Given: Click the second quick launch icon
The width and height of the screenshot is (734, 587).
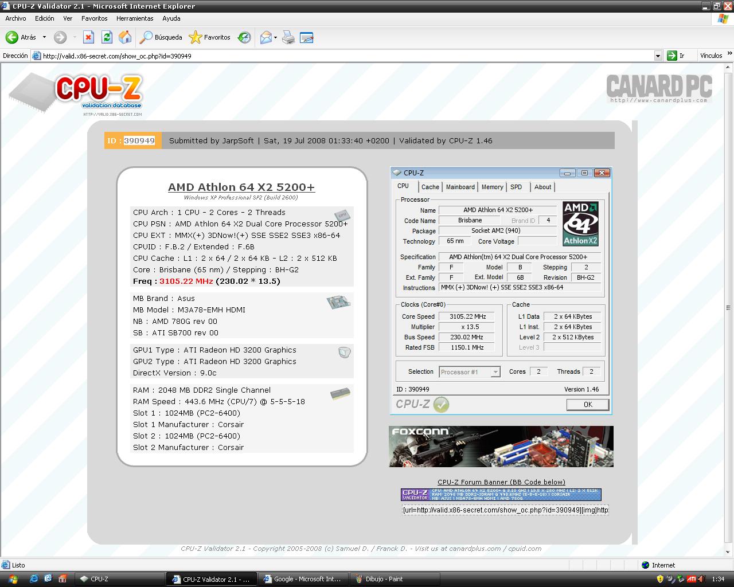Looking at the screenshot, I should 48,579.
